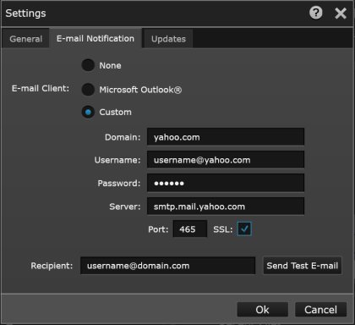
Task: Focus the Username text field
Action: point(226,160)
